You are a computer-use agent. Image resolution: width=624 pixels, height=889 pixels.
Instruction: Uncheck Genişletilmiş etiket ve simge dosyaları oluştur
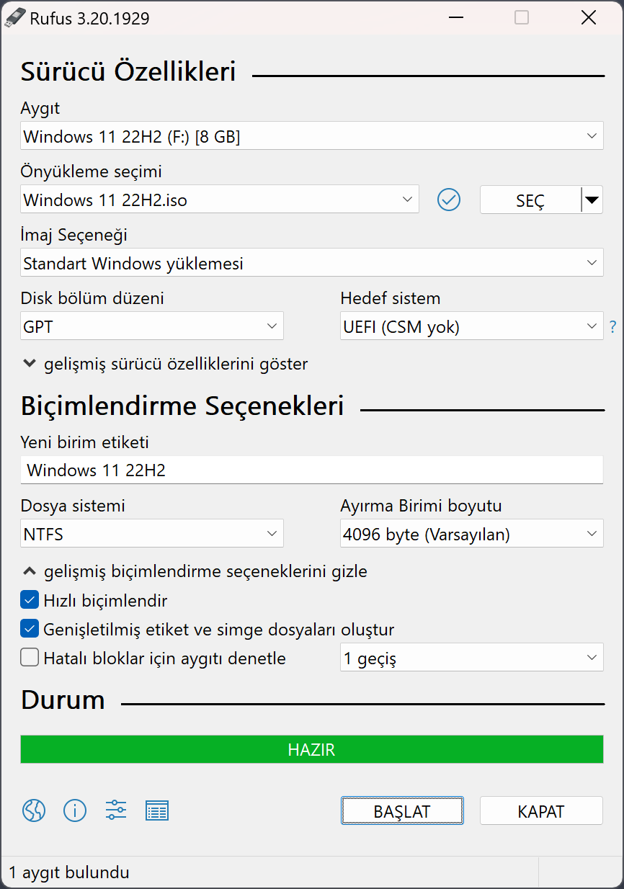pyautogui.click(x=30, y=628)
